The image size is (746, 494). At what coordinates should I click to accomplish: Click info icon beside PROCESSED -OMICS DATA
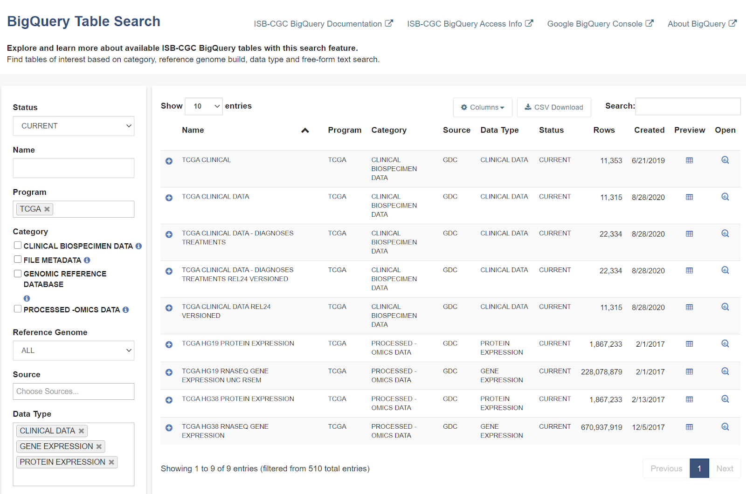[x=126, y=310]
